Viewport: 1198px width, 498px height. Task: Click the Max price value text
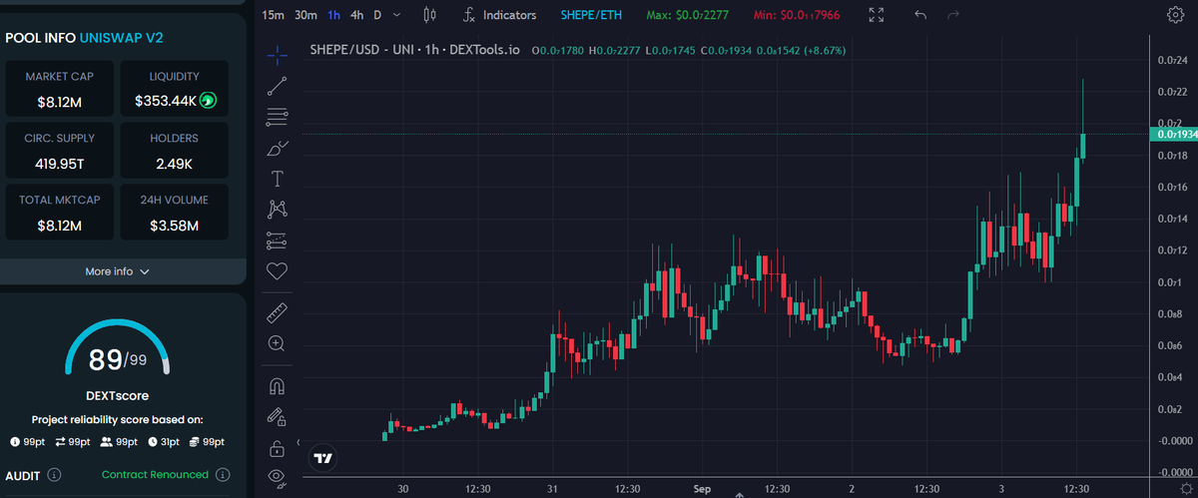coord(688,15)
